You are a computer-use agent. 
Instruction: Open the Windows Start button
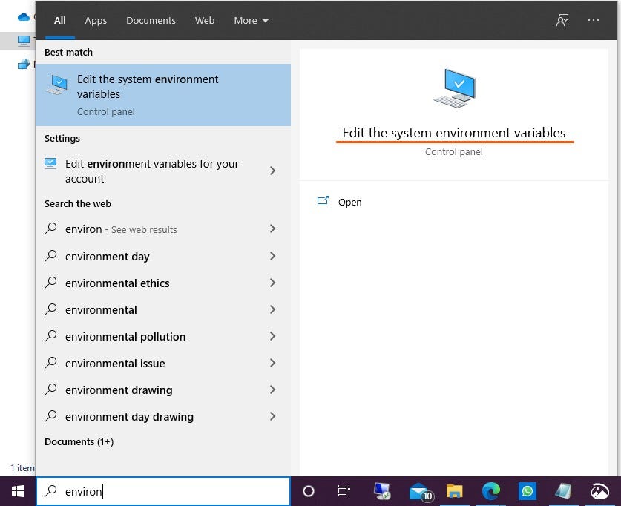pyautogui.click(x=17, y=491)
